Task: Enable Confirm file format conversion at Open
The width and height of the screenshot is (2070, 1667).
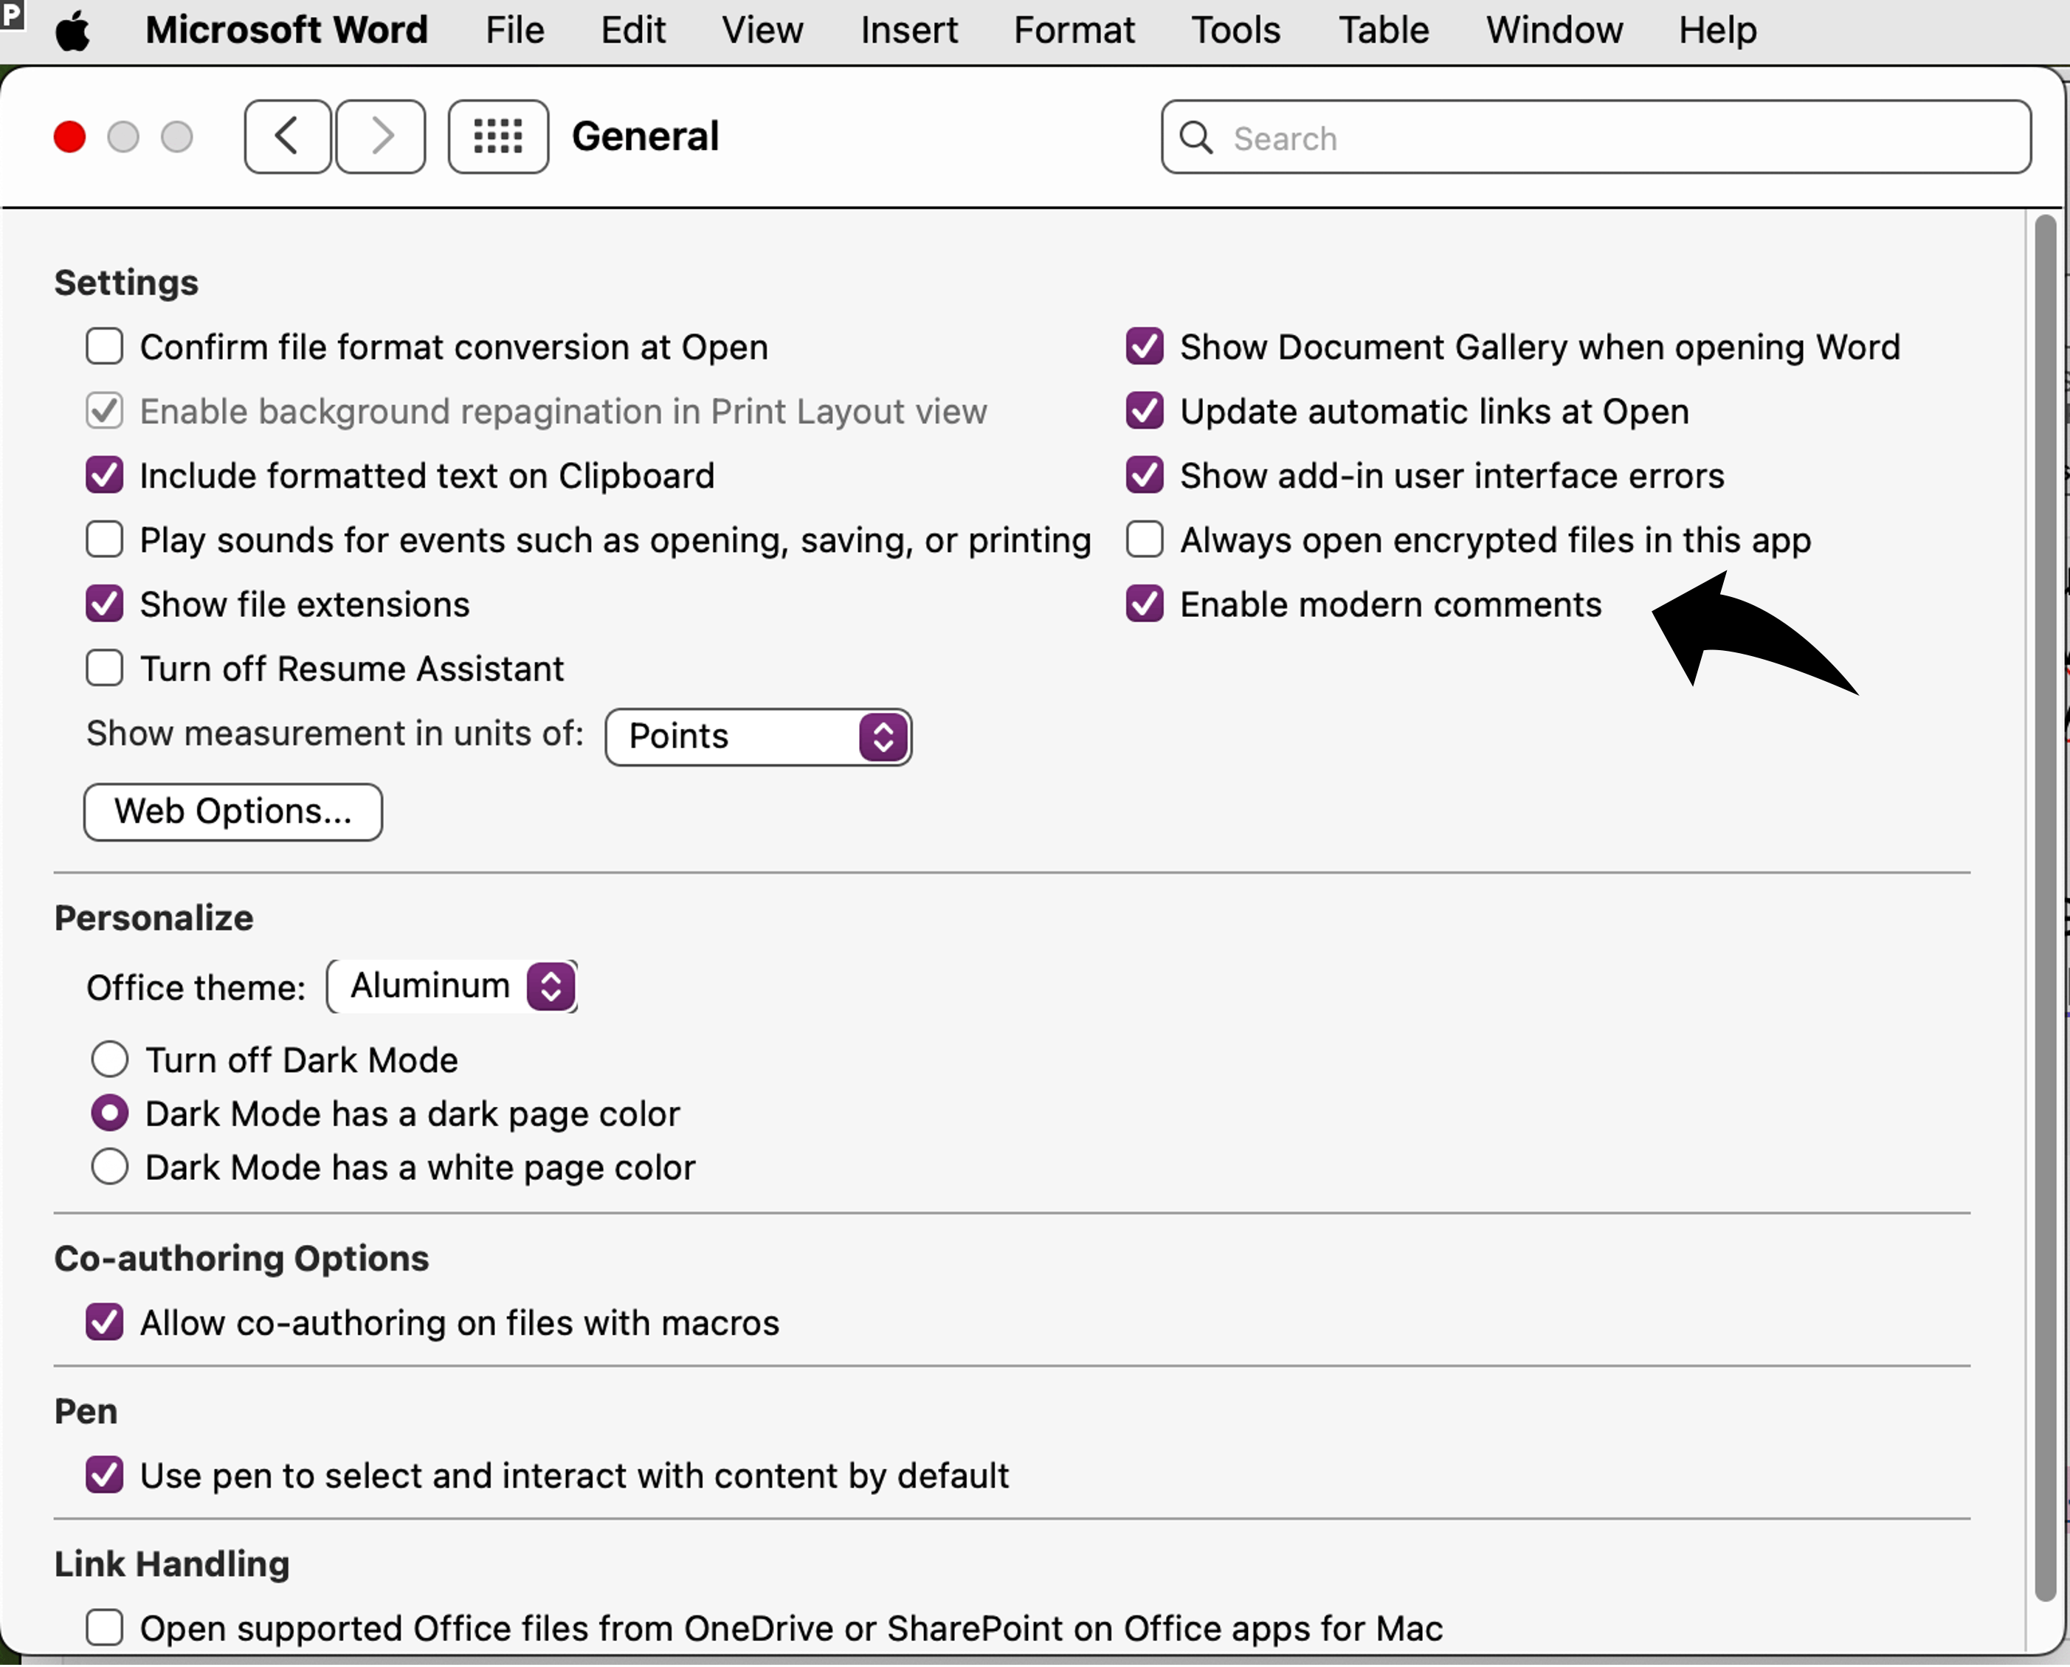Action: pyautogui.click(x=105, y=347)
